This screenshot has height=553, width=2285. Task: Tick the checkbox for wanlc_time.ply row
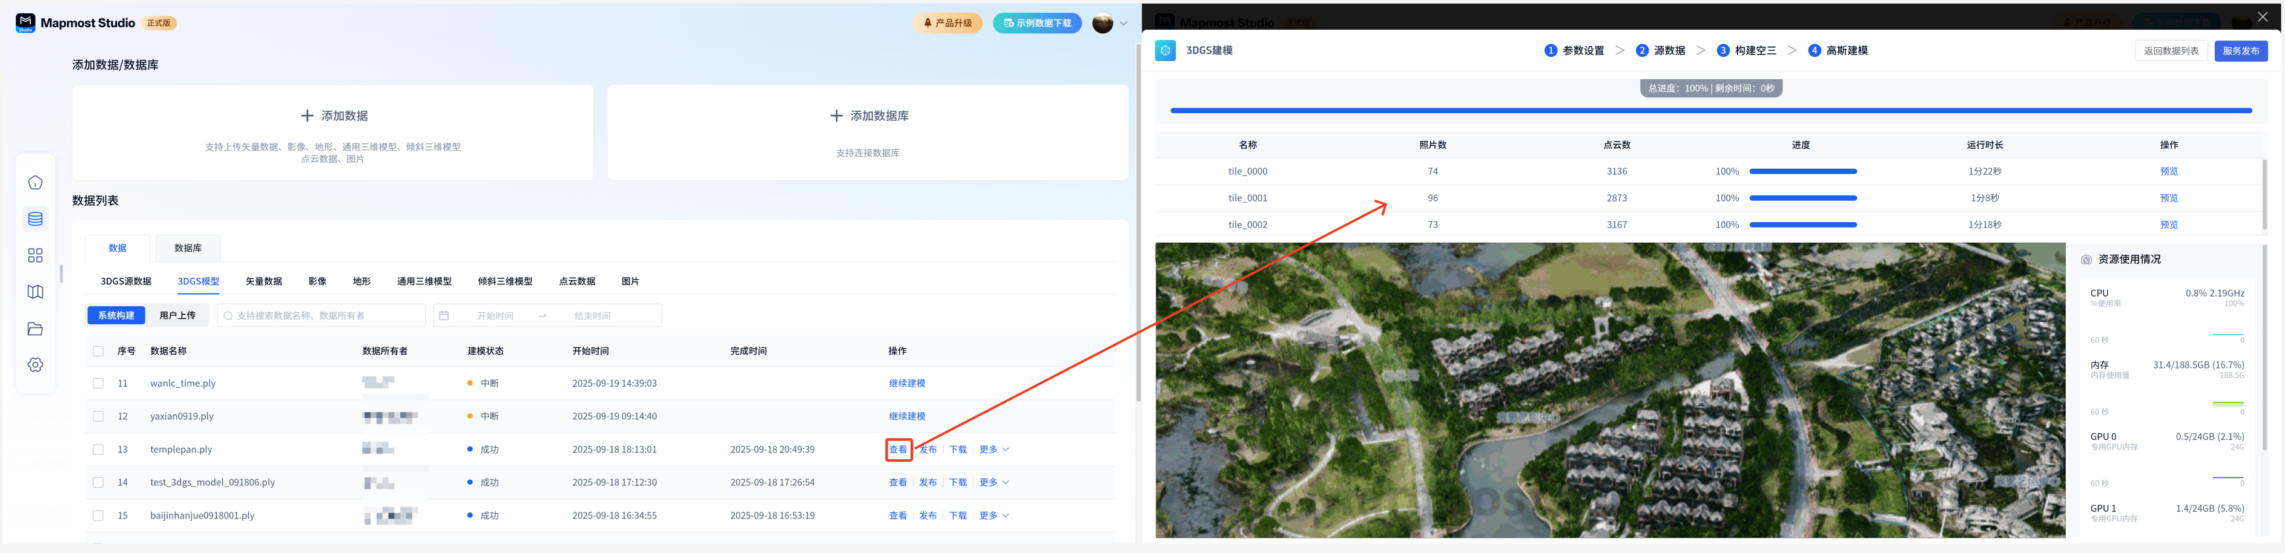tap(99, 384)
